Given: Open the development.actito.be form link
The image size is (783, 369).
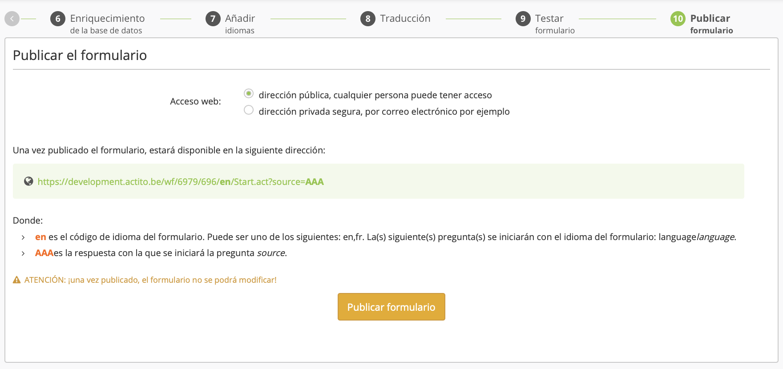Looking at the screenshot, I should click(180, 182).
